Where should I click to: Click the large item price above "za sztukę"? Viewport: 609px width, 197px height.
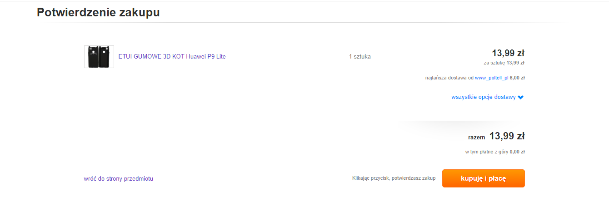point(508,53)
